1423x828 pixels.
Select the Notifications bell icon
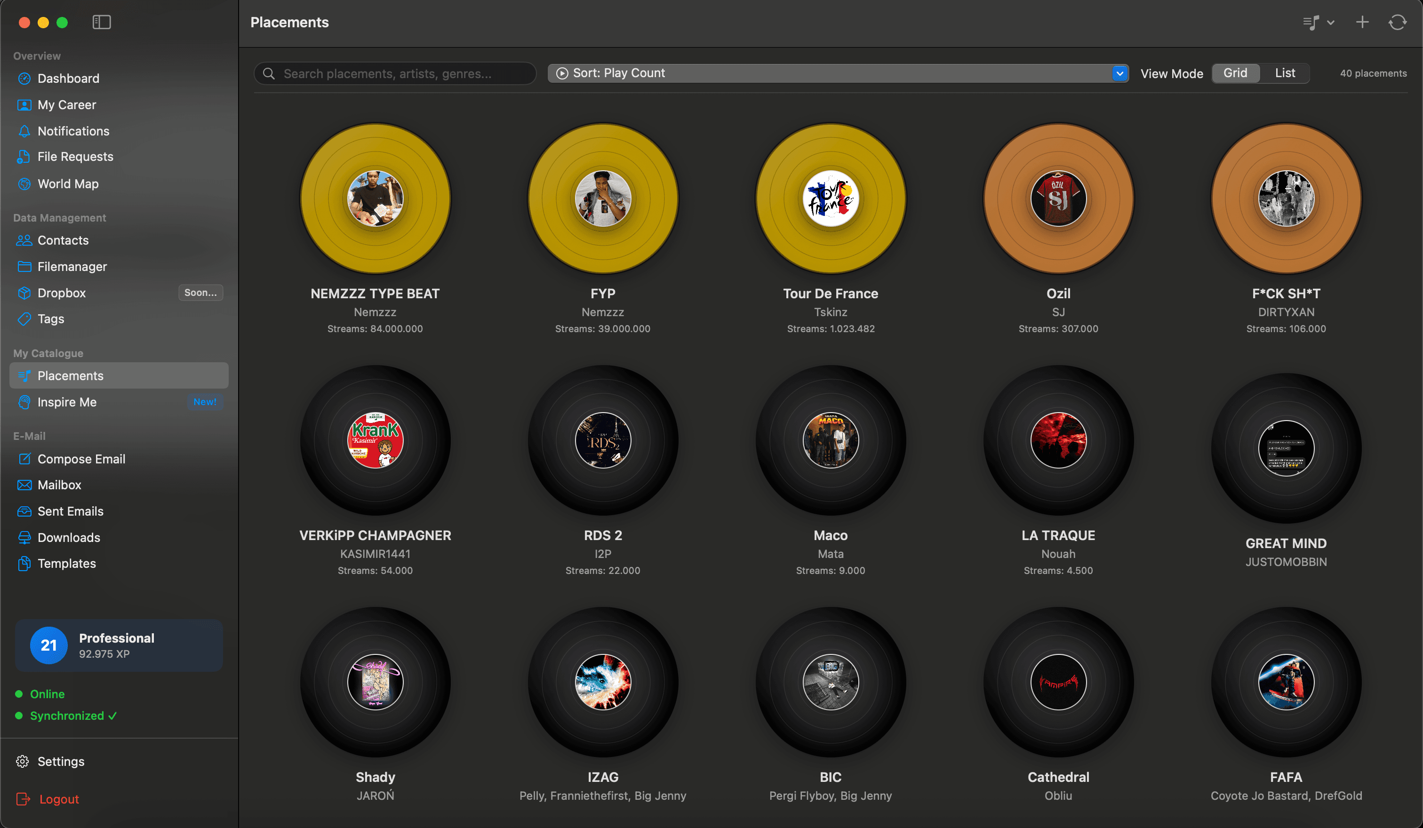pos(24,131)
